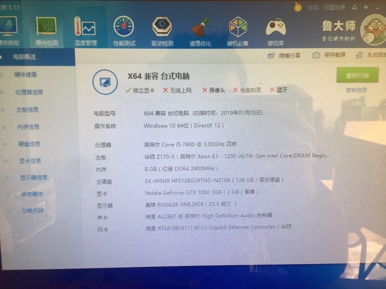This screenshot has height=289, width=386.
Task: Click the 主板 row label
Action: tap(101, 158)
